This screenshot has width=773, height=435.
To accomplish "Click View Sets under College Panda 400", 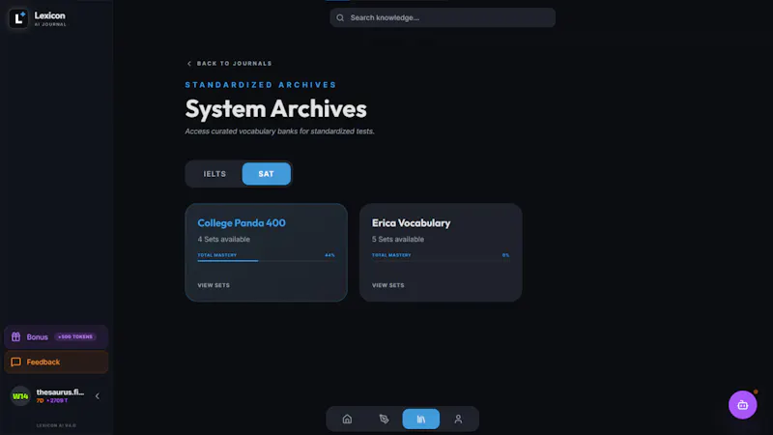I will coord(214,285).
